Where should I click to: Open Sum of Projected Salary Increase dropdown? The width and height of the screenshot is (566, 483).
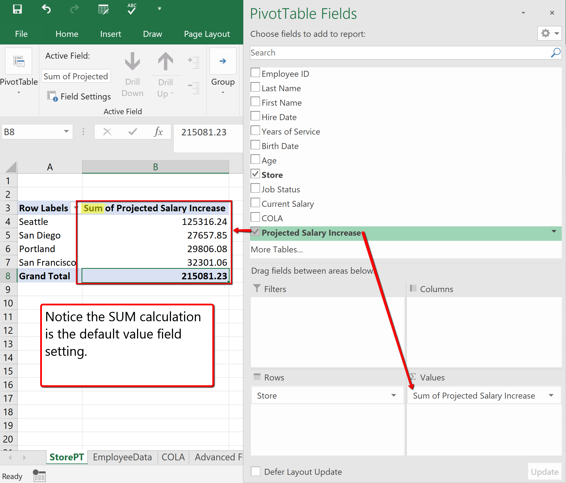point(551,395)
